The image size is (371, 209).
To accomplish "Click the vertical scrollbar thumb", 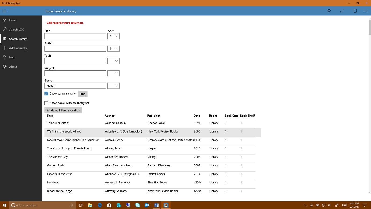I will (370, 27).
